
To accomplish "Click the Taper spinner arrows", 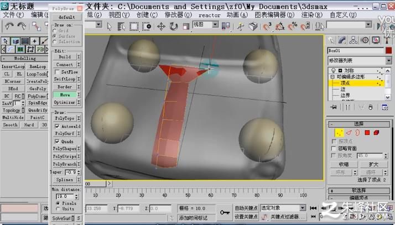I will click(79, 172).
